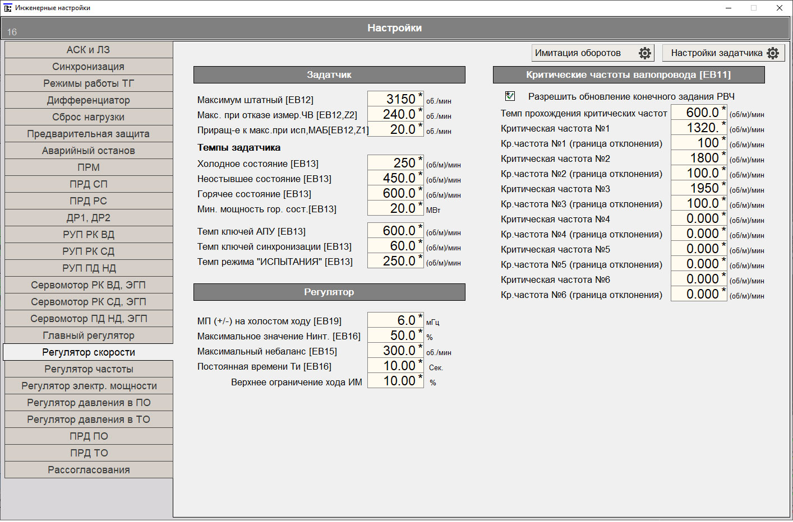Edit Макс. при отказе измер.ЧВ field
This screenshot has height=522, width=793.
pyautogui.click(x=395, y=114)
